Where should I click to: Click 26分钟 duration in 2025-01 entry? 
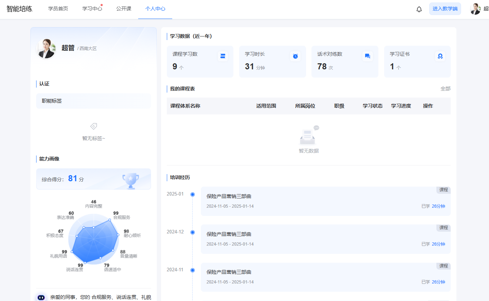pos(439,206)
